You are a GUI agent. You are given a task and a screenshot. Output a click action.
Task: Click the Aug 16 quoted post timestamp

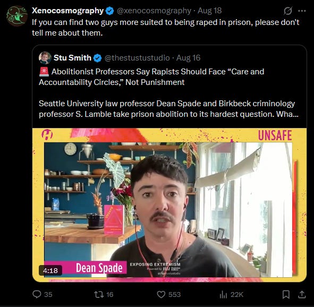click(x=188, y=58)
